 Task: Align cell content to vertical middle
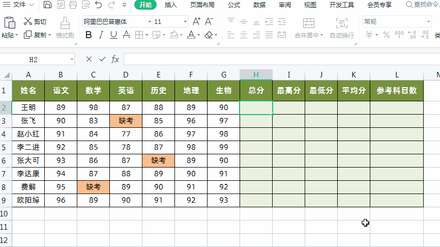coord(243,21)
